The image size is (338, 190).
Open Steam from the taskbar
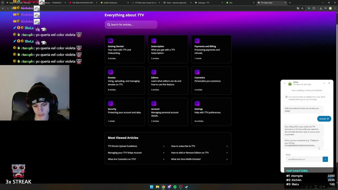coord(186,187)
